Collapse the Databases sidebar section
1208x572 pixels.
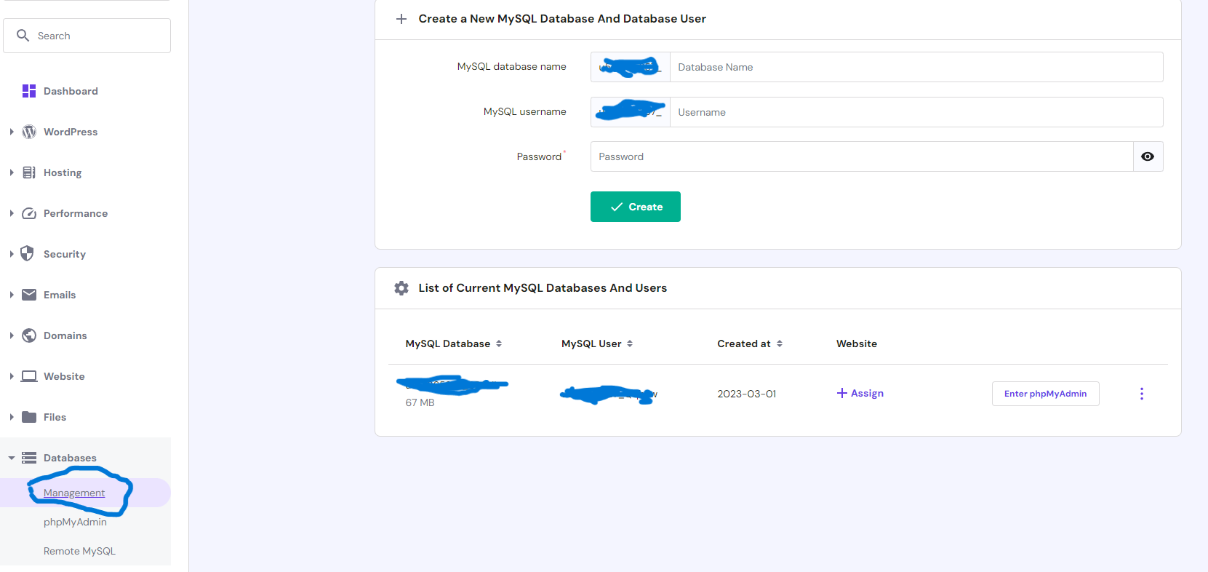point(12,458)
